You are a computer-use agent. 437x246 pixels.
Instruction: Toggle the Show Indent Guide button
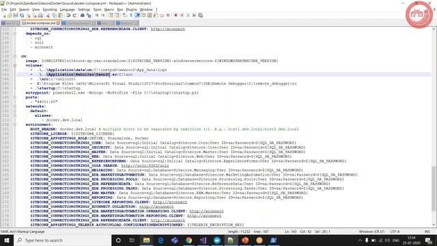(137, 15)
